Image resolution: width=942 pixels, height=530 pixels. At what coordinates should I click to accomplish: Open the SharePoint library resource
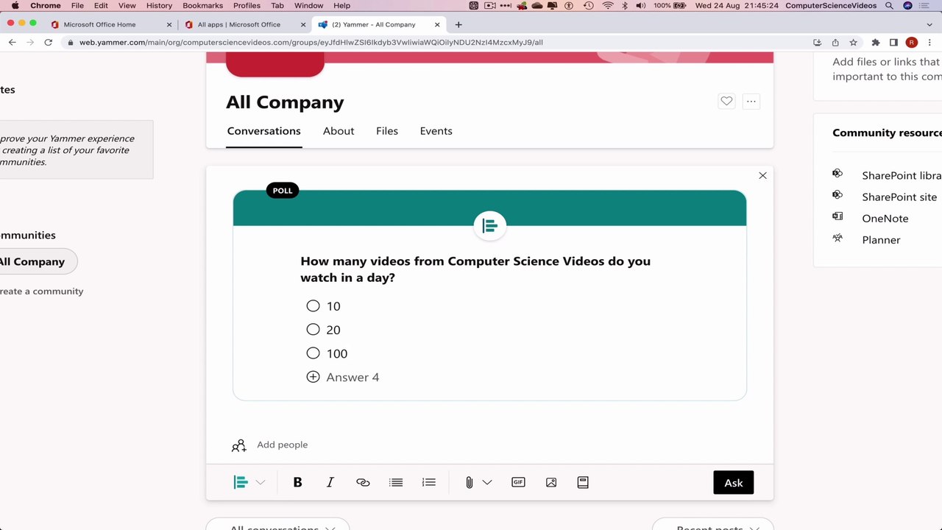click(x=902, y=176)
